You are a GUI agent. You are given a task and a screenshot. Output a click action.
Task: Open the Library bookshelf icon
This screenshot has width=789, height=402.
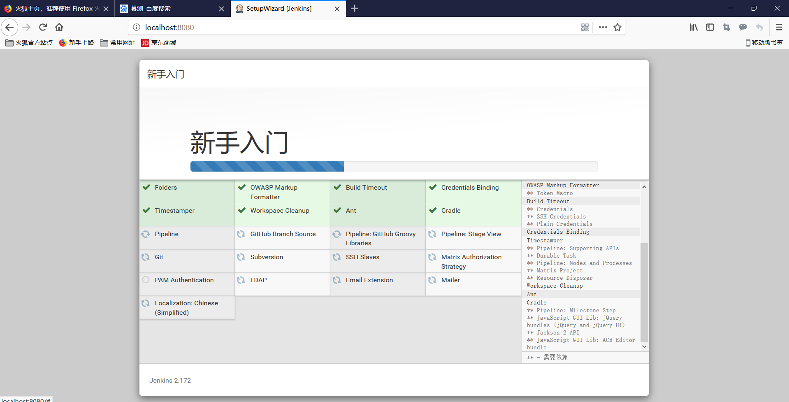[x=694, y=28]
